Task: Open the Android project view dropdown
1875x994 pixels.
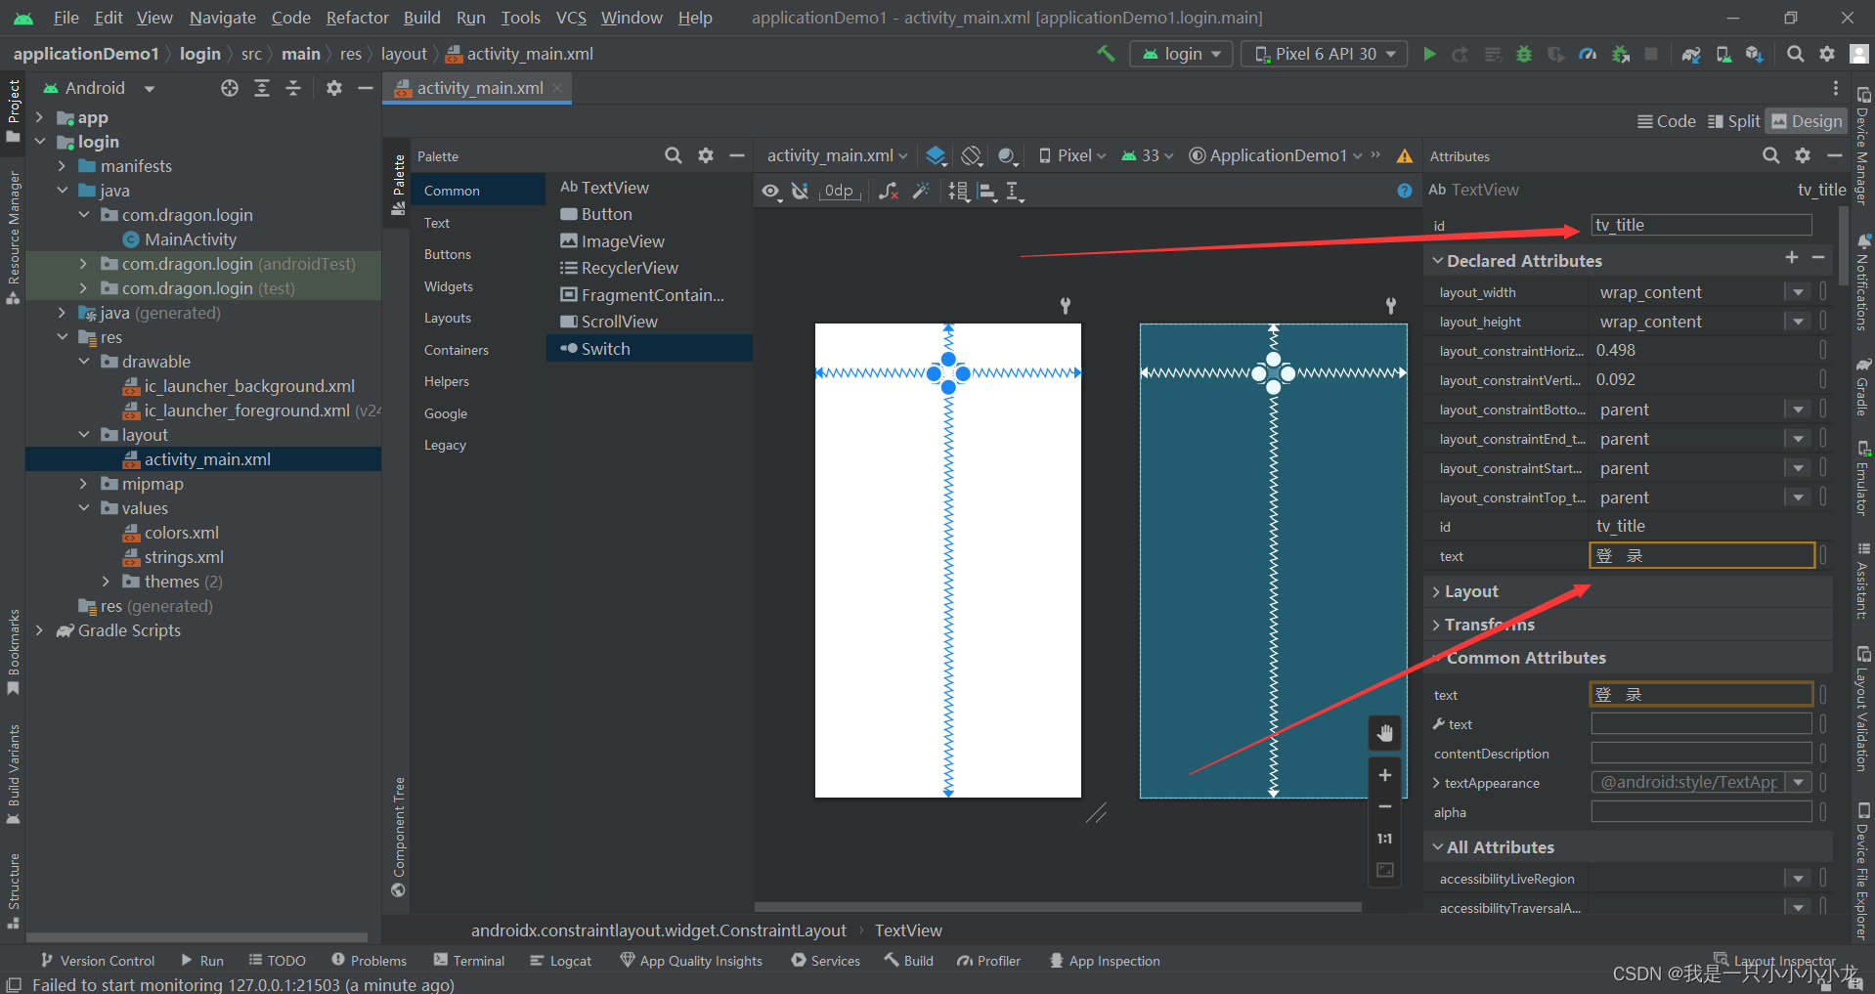Action: coord(99,88)
